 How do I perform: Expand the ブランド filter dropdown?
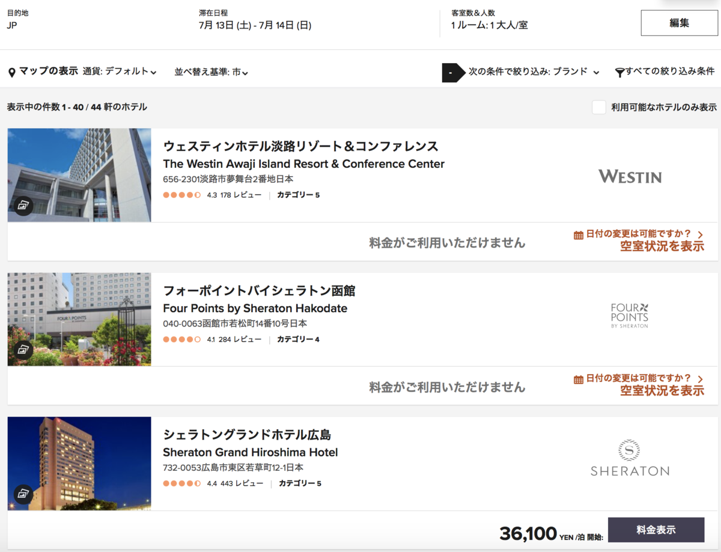click(x=534, y=72)
